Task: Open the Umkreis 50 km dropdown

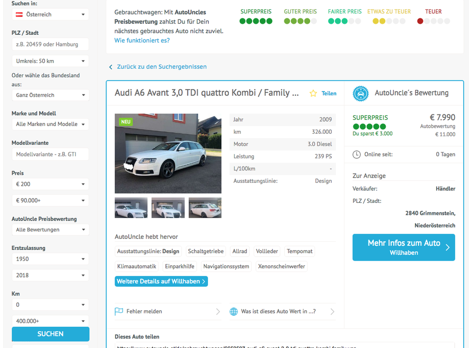Action: pos(50,61)
